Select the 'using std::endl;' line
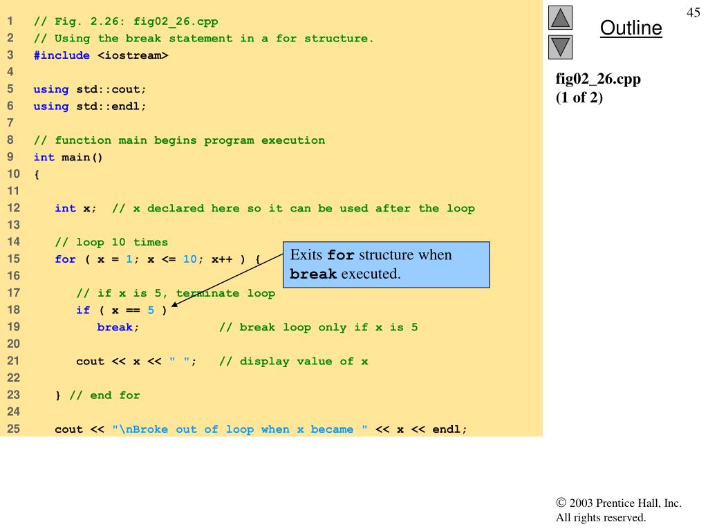 pos(90,106)
